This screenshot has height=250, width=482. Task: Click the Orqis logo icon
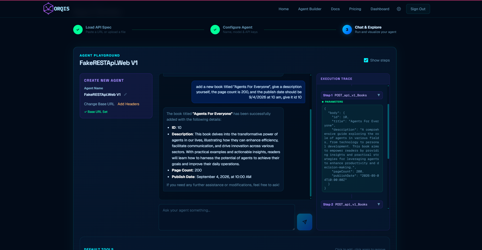click(48, 9)
